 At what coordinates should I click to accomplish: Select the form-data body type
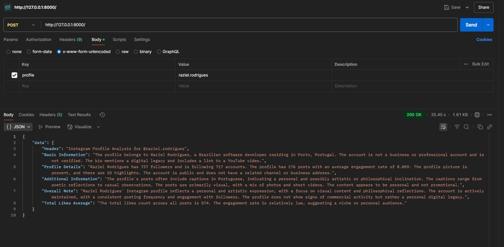39,52
